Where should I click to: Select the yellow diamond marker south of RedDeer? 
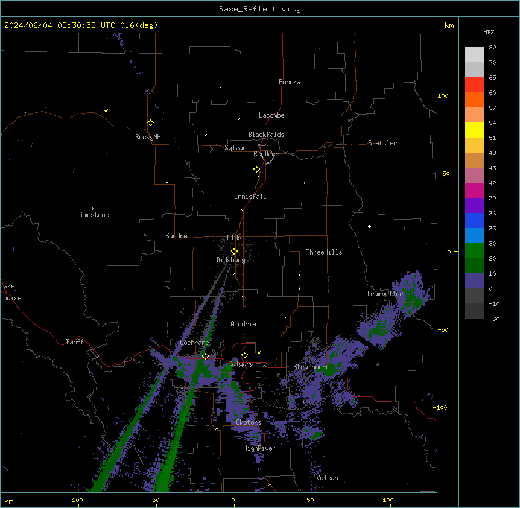tap(256, 170)
